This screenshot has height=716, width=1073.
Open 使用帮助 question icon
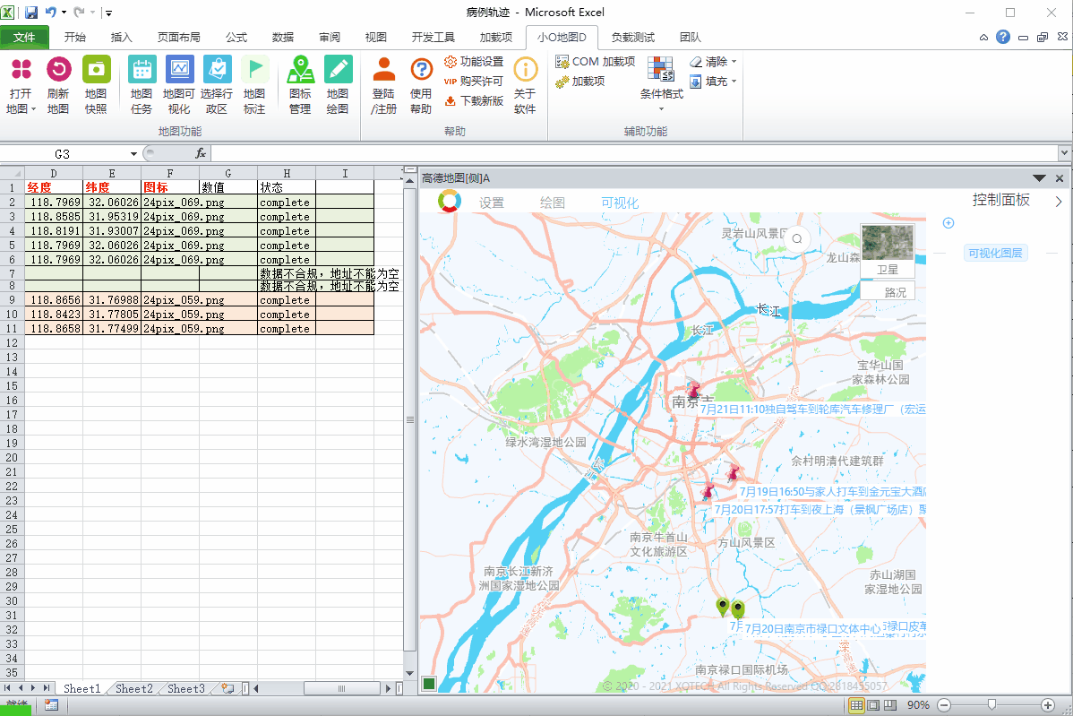(422, 69)
